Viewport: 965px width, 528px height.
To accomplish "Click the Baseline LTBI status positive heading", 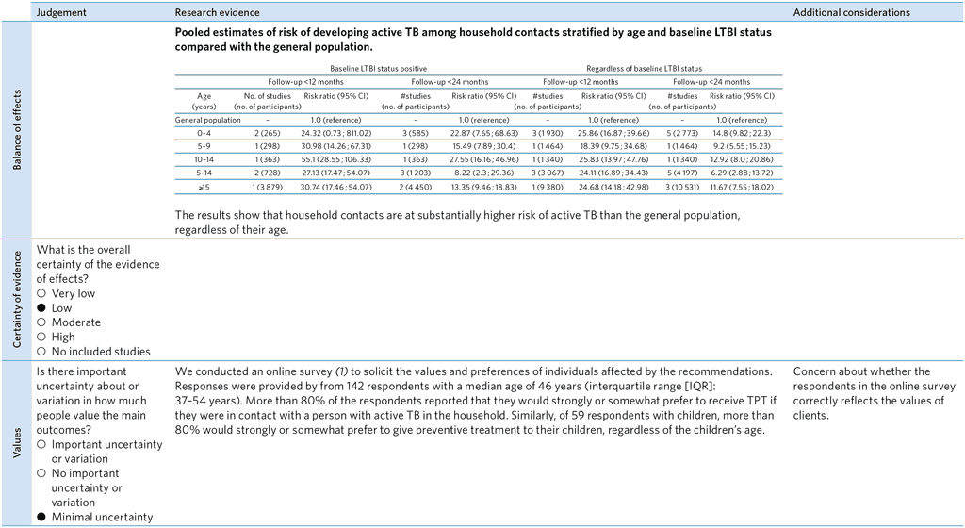I will pyautogui.click(x=378, y=68).
